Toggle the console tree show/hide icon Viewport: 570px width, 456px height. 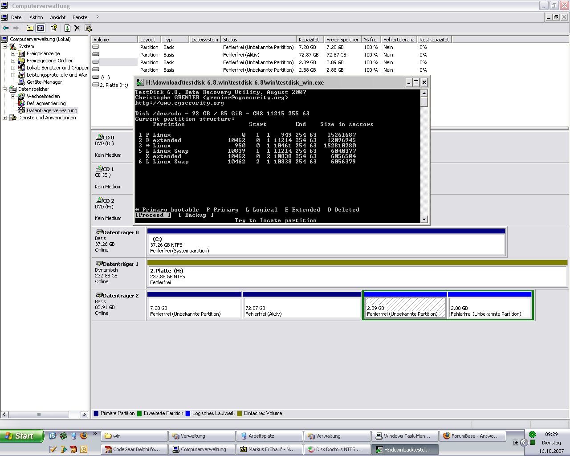41,28
